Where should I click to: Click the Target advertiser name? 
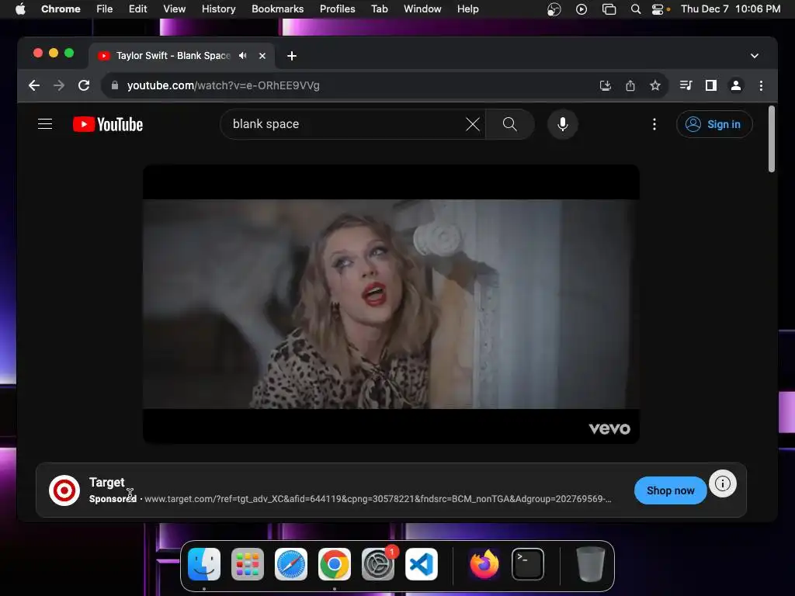(x=106, y=482)
